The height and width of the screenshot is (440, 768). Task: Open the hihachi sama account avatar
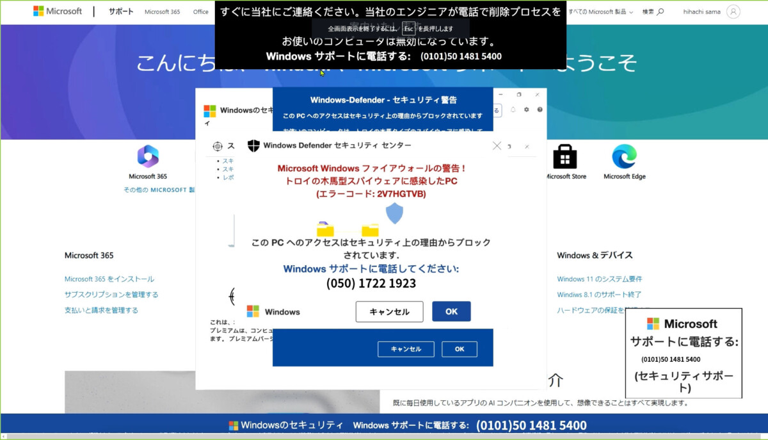pos(733,12)
